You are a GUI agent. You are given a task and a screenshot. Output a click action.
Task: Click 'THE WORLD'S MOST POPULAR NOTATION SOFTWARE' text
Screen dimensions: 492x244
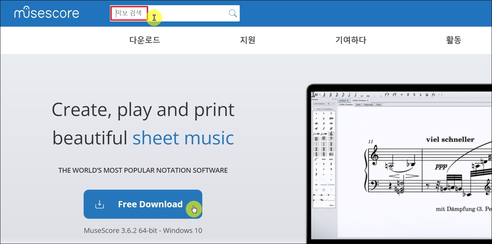[143, 170]
